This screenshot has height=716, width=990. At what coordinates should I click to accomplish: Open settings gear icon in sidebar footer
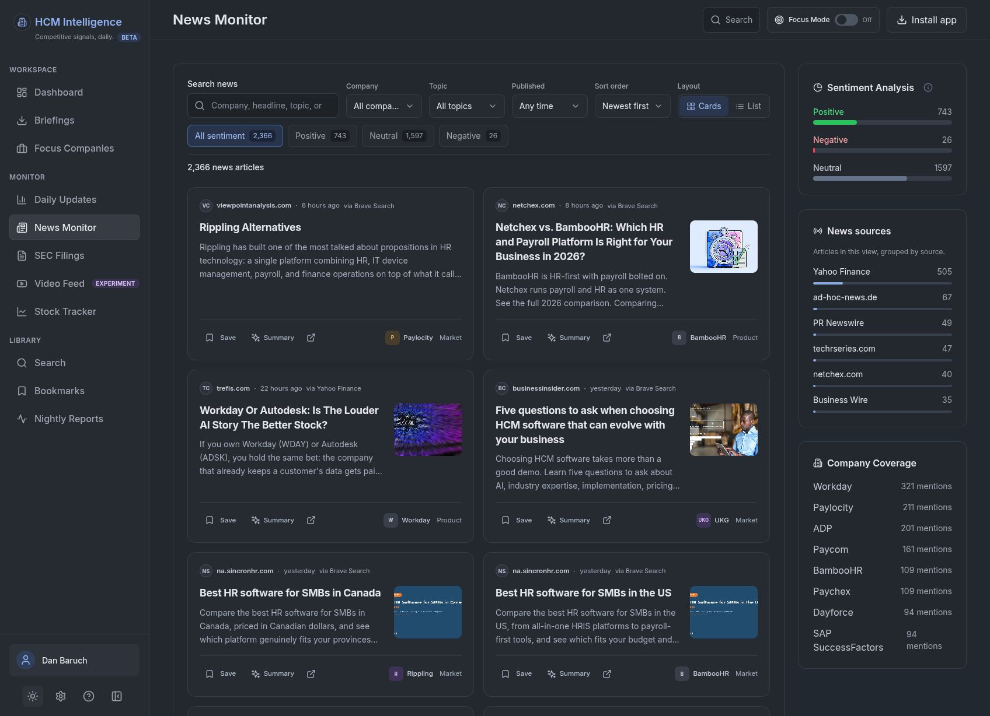pos(61,696)
